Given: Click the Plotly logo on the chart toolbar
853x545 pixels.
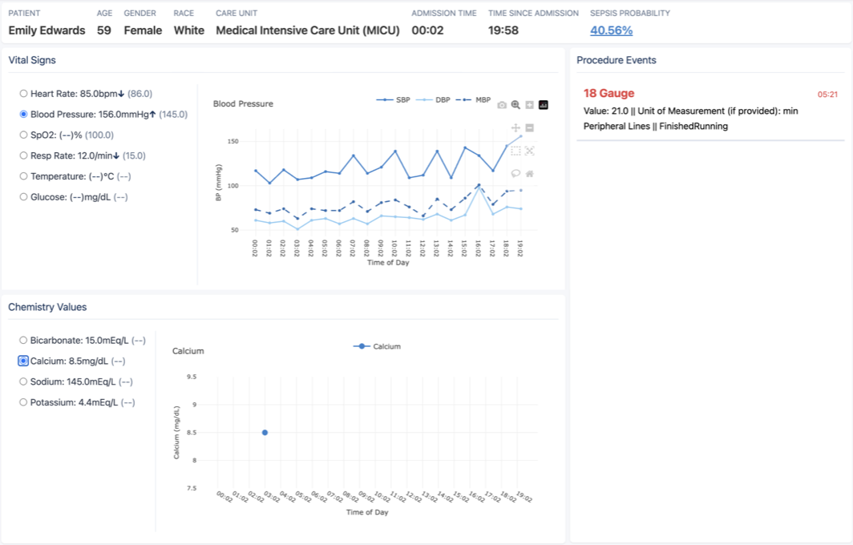Looking at the screenshot, I should (x=544, y=104).
